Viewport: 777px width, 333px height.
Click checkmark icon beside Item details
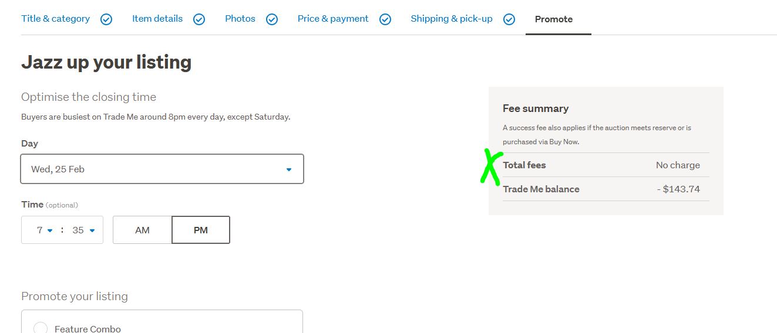[199, 19]
